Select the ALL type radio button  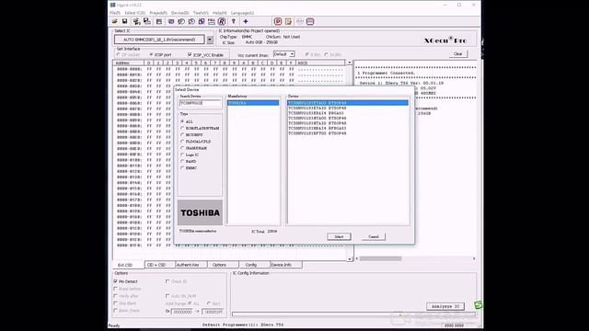click(182, 121)
